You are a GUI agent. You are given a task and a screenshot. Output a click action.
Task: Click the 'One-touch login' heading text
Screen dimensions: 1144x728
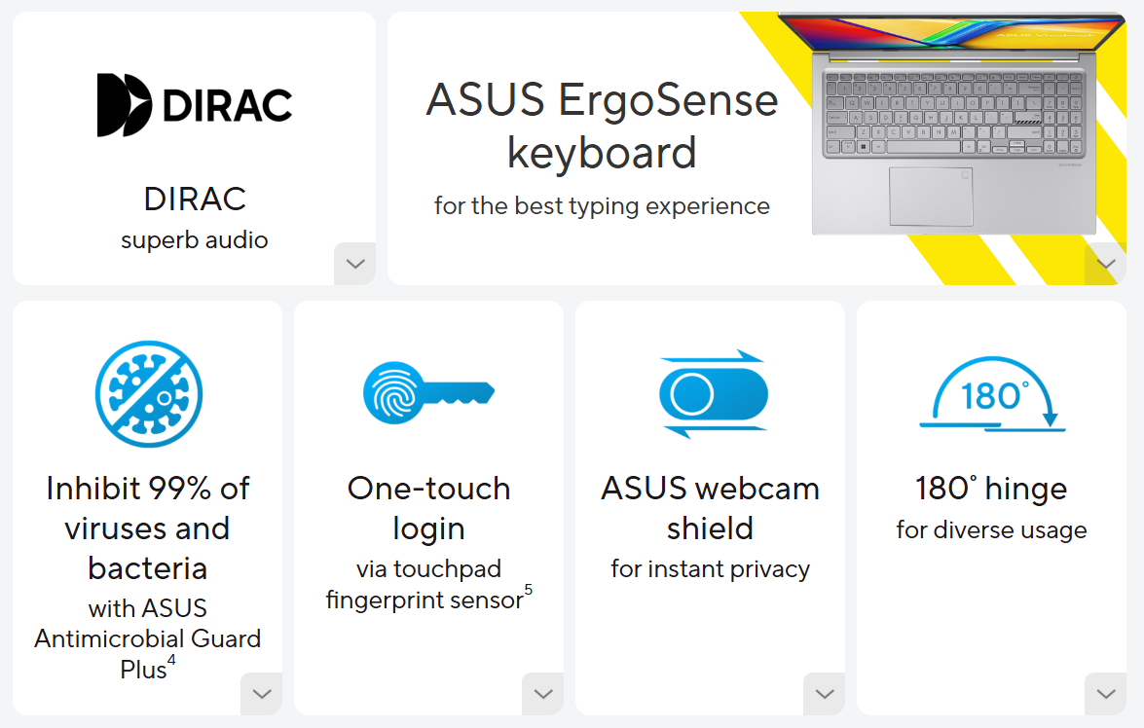[x=428, y=508]
